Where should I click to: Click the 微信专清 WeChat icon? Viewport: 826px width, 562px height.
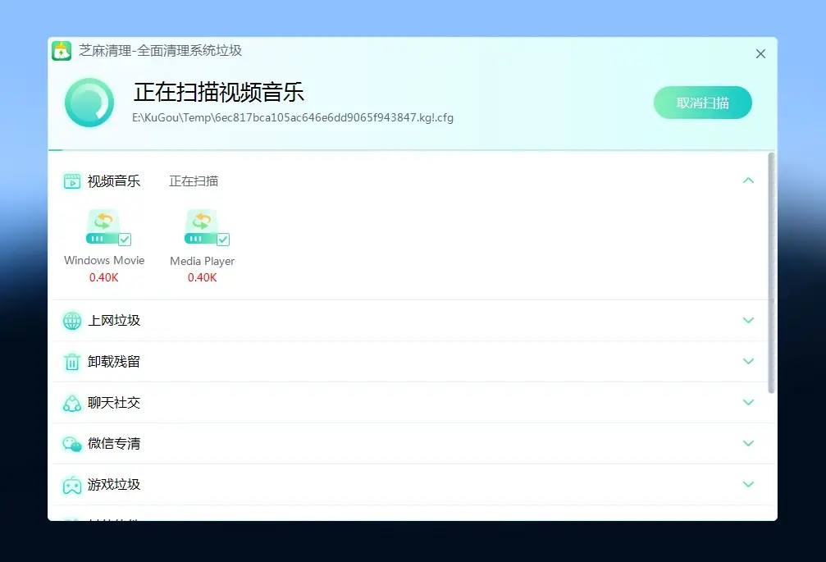(72, 444)
